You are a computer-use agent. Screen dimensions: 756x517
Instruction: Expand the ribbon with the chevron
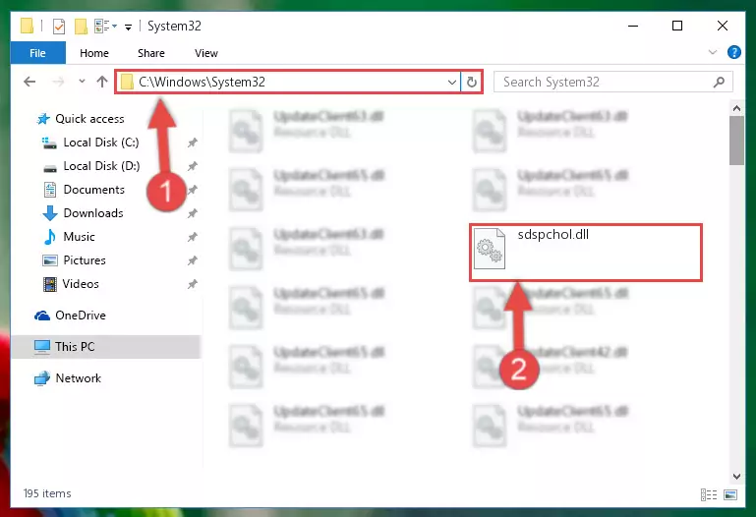[x=712, y=52]
